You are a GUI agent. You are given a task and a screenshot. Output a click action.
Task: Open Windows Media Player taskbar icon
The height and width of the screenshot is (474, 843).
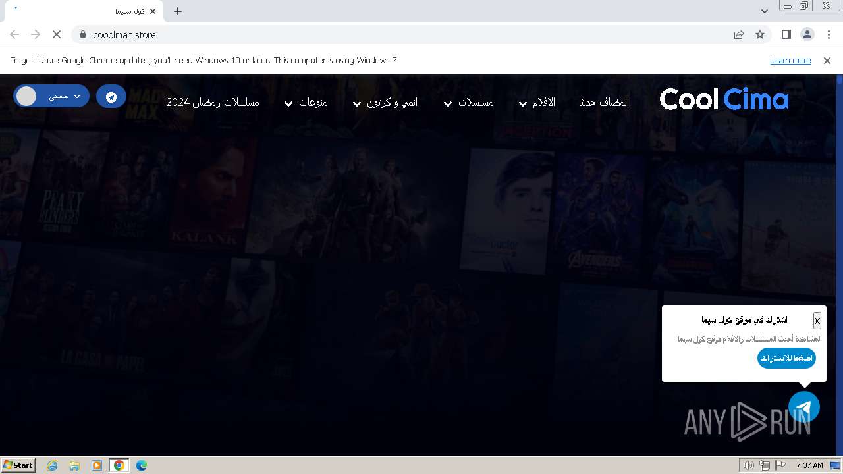(x=97, y=465)
